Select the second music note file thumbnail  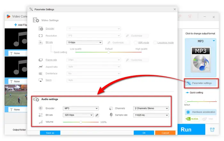click(x=16, y=67)
